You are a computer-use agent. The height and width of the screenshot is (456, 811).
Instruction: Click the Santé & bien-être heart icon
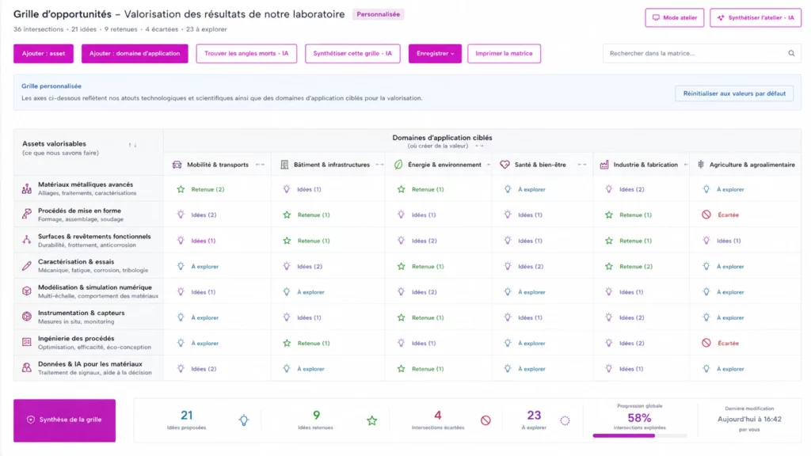tap(504, 165)
